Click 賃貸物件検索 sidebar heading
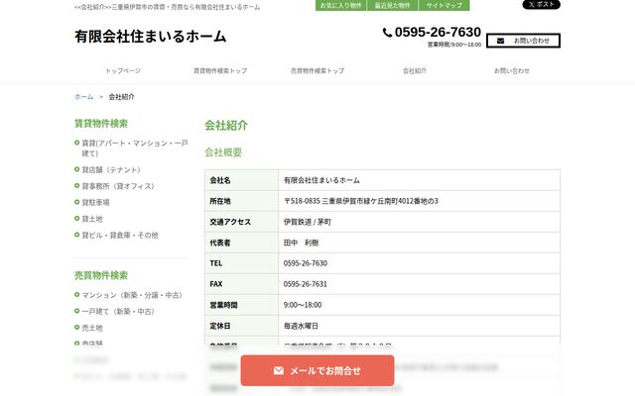The height and width of the screenshot is (396, 635). click(x=101, y=123)
